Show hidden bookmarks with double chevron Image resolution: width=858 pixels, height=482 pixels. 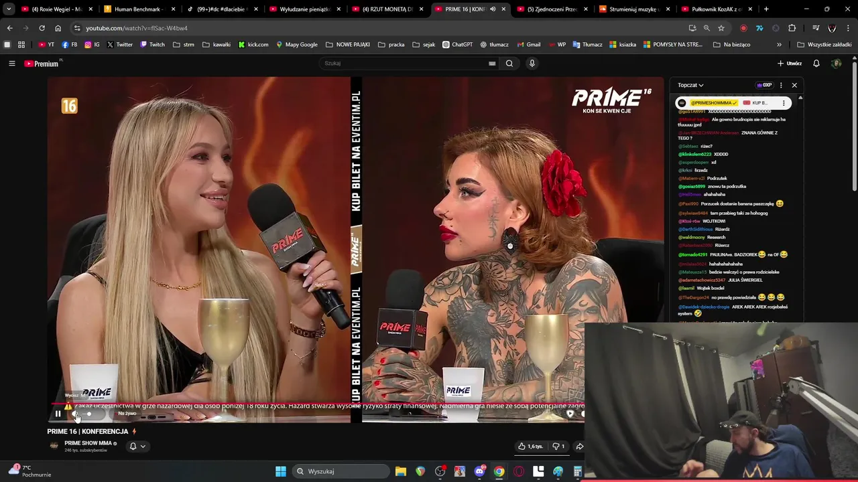pyautogui.click(x=779, y=45)
